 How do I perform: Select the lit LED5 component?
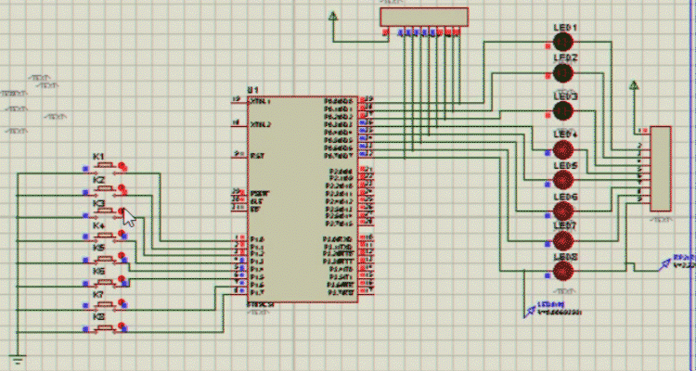click(x=563, y=180)
